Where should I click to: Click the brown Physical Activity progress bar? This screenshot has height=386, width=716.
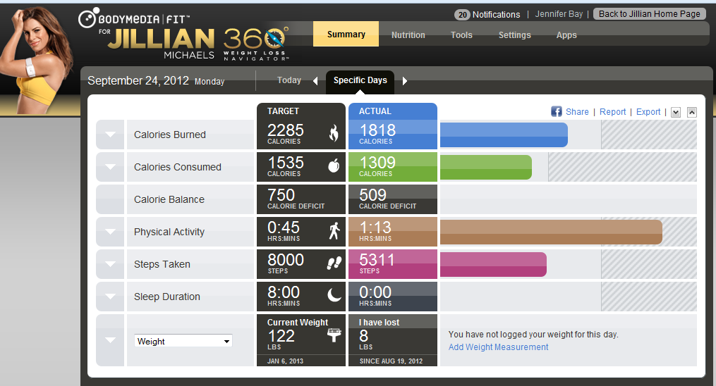pyautogui.click(x=551, y=232)
